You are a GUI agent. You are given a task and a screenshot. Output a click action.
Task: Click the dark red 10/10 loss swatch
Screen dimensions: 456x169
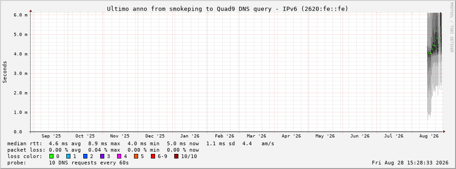(176, 156)
